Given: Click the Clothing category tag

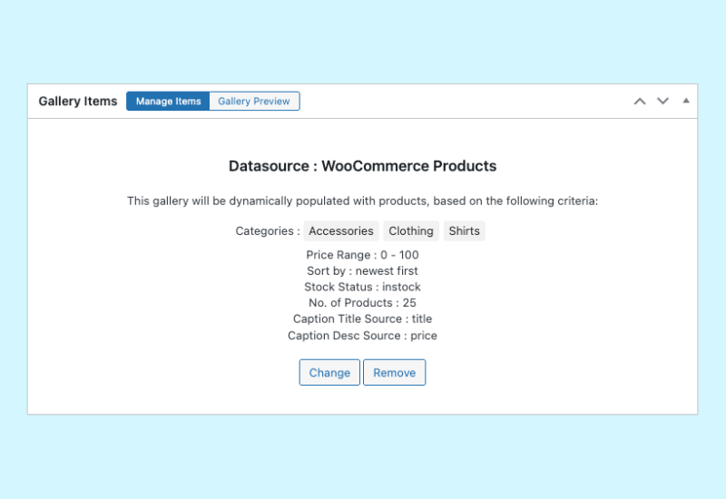Looking at the screenshot, I should tap(411, 231).
